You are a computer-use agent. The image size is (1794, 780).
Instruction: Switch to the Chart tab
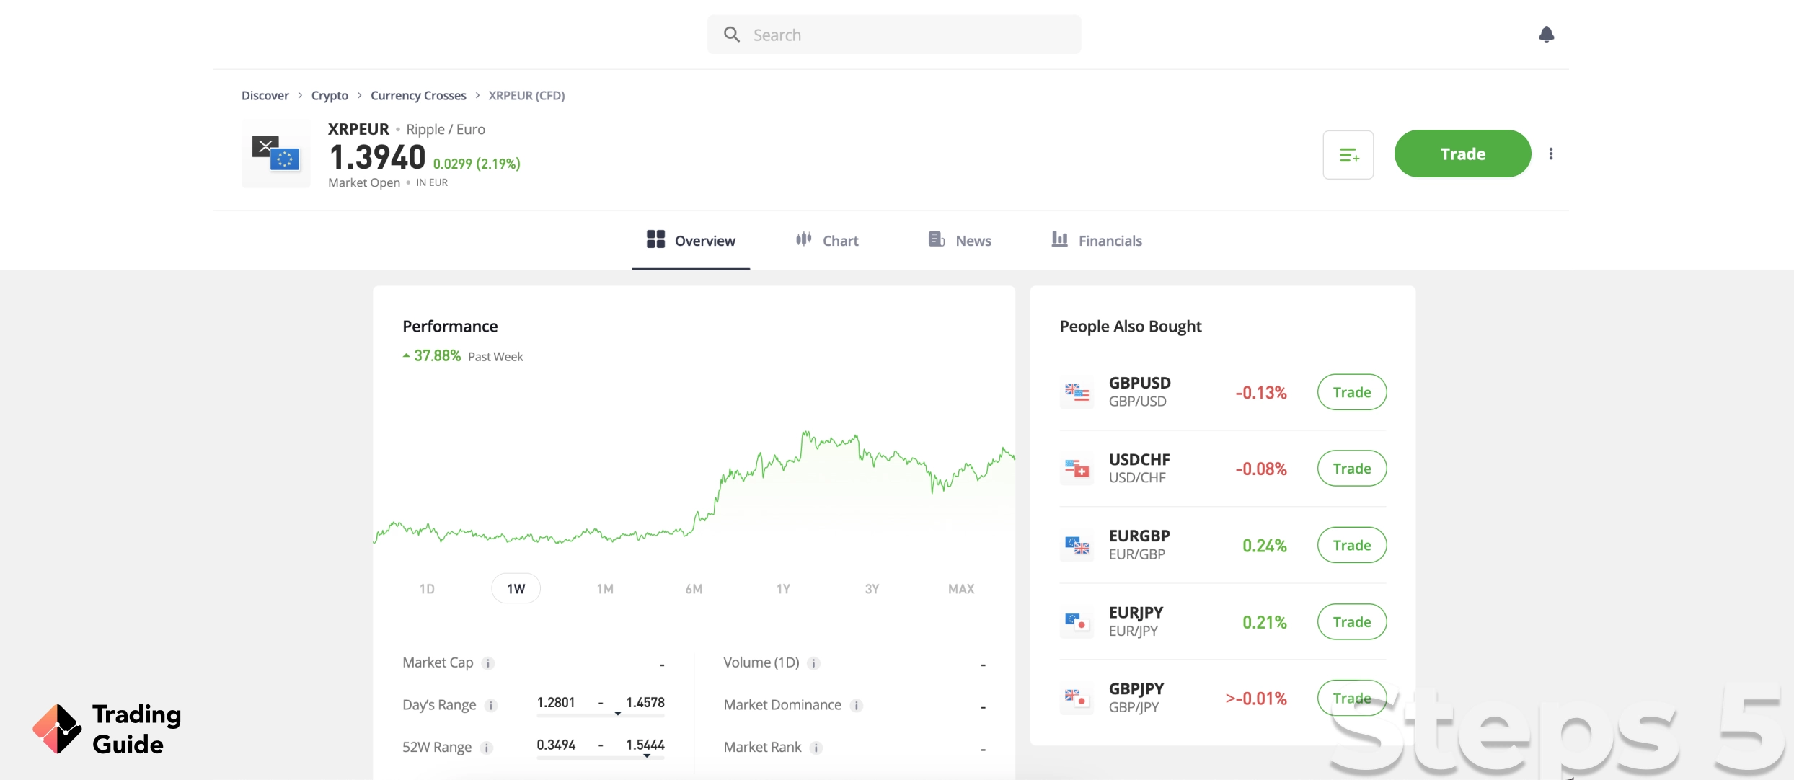(x=827, y=241)
